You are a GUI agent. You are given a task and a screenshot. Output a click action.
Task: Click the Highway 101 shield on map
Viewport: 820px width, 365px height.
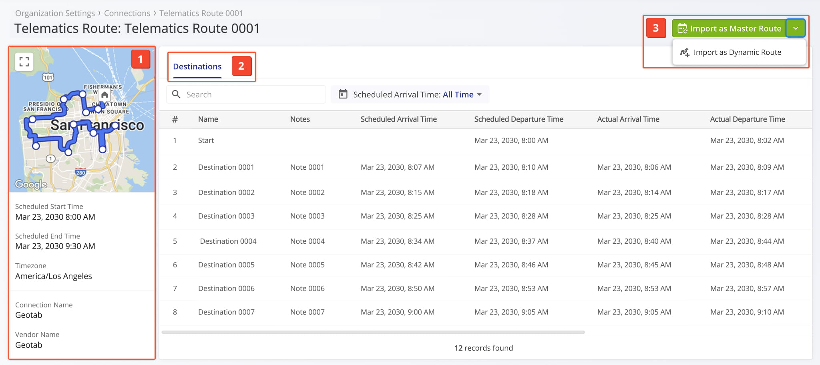[48, 77]
